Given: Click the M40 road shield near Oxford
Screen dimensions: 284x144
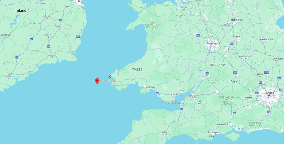Looking at the screenshot, I should click(x=235, y=73).
